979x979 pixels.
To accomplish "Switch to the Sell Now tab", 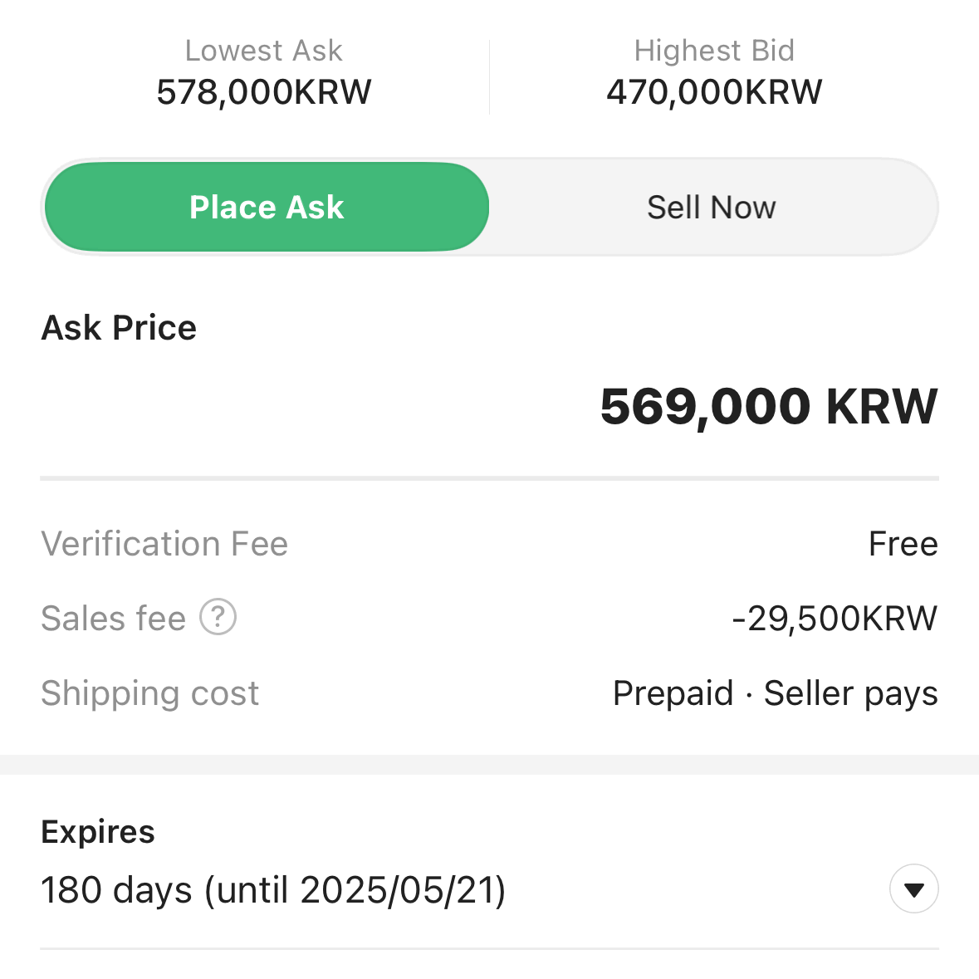I will [712, 207].
